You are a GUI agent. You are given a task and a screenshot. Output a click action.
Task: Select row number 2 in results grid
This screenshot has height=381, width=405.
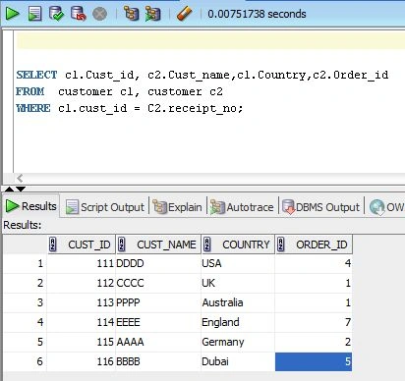(x=25, y=283)
